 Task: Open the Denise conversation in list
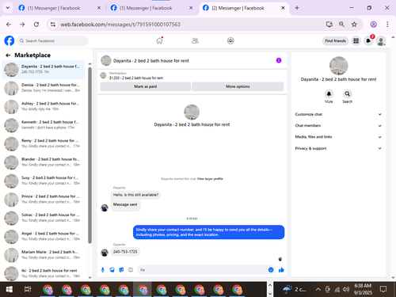(44, 88)
